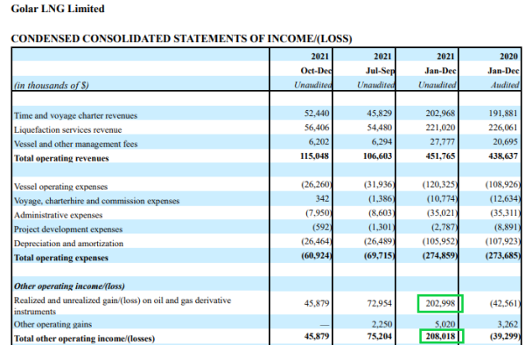Select the Golar LNG Limited heading
525x345 pixels.
[58, 9]
